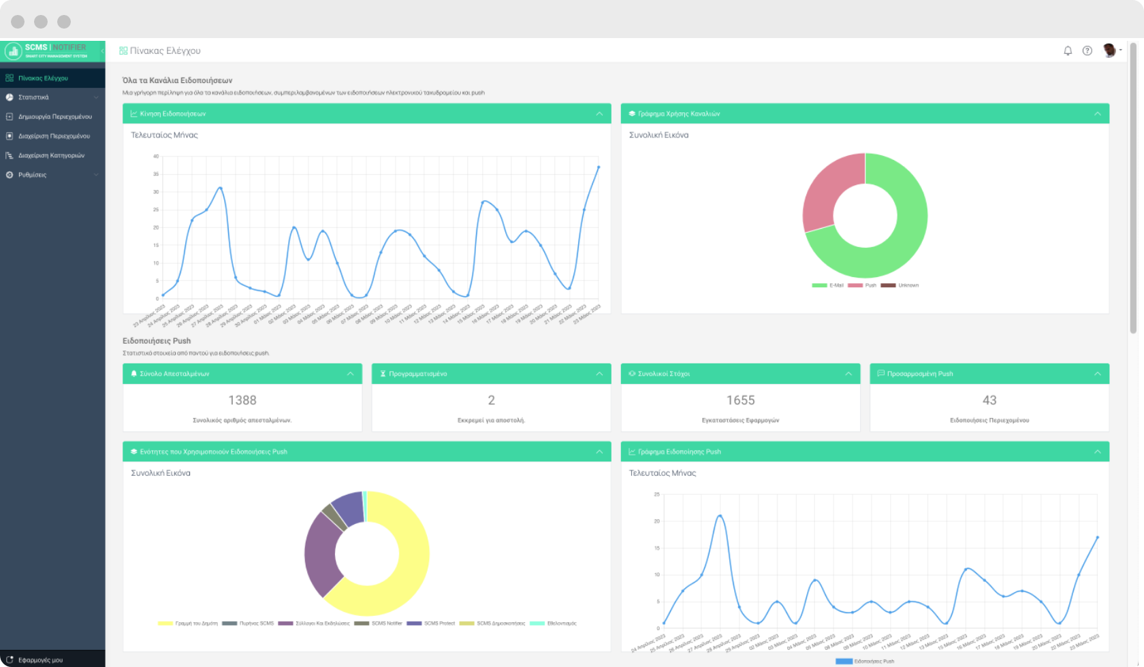The height and width of the screenshot is (667, 1144).
Task: Toggle E-Mail legend in channel chart
Action: click(x=827, y=285)
